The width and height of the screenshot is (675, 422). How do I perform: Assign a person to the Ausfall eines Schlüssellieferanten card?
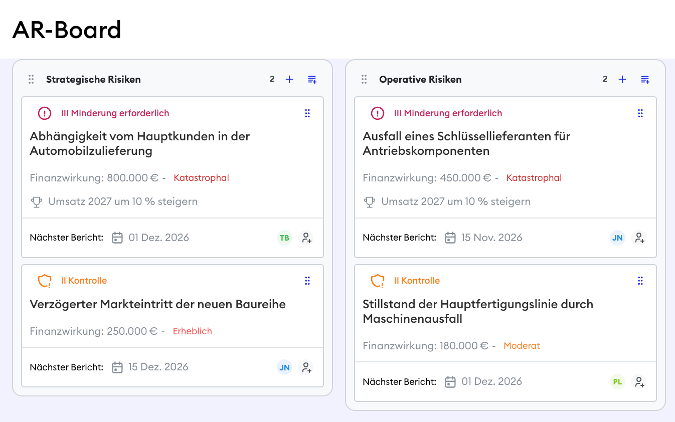click(639, 238)
